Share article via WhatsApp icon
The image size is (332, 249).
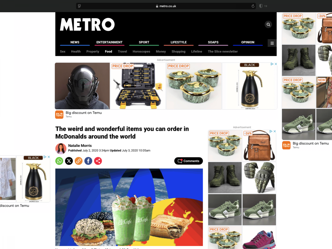(59, 161)
